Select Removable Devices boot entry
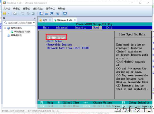 (x=60, y=45)
